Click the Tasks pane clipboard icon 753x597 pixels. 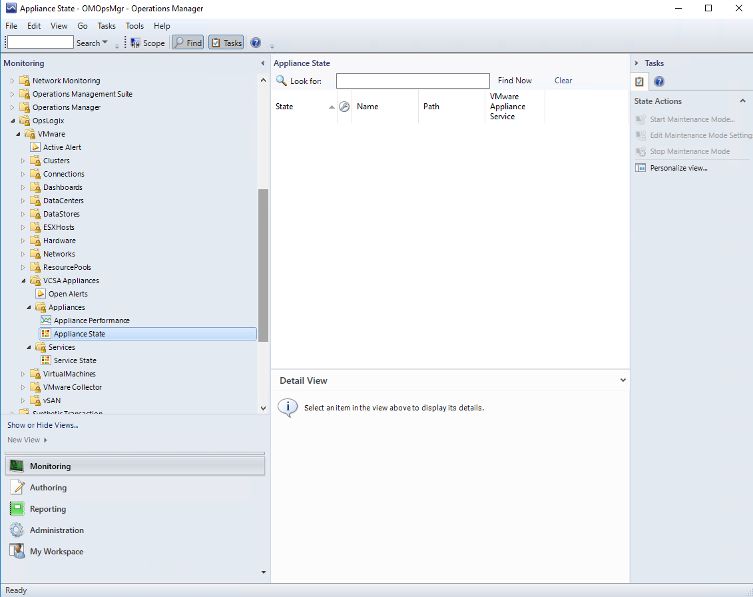point(639,81)
